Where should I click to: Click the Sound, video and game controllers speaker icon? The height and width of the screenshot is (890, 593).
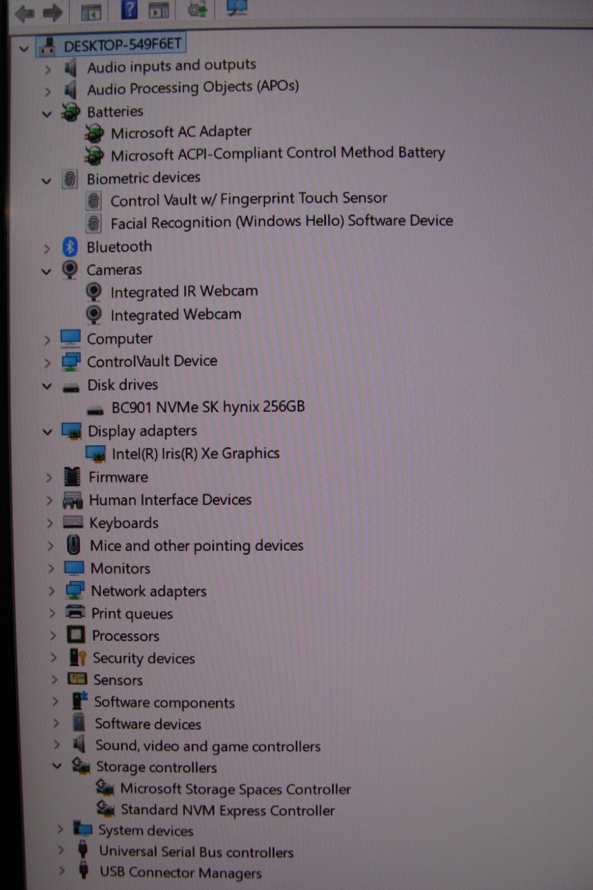[x=80, y=744]
